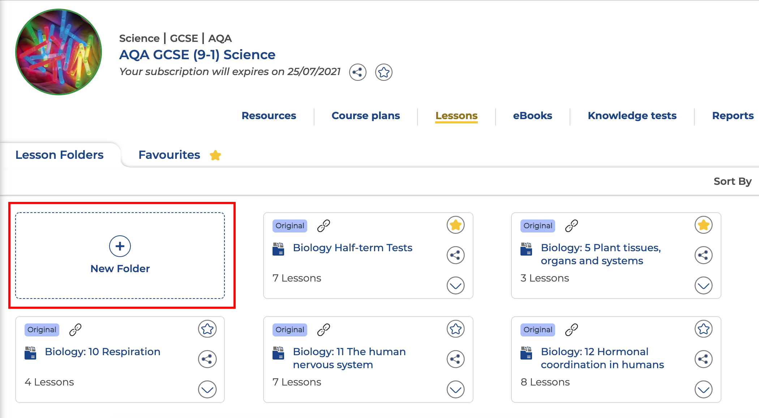Share the Biology Half-term Tests folder

tap(455, 255)
